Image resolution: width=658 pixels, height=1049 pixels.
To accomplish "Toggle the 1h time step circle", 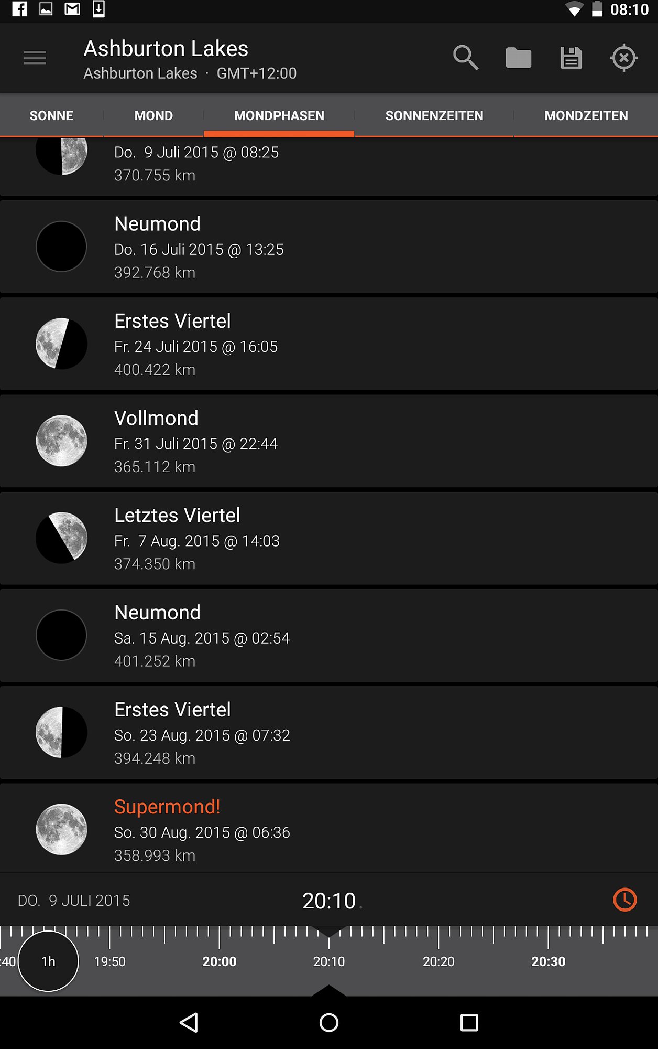I will click(x=48, y=961).
